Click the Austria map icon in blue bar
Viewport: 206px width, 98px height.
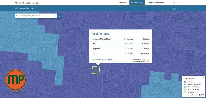(174, 8)
